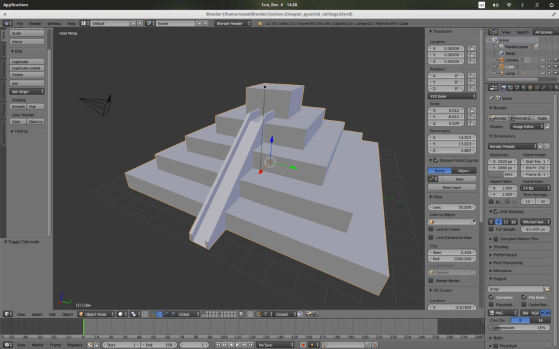Open the viewport shading sphere selector
The width and height of the screenshot is (559, 349).
pos(123,314)
